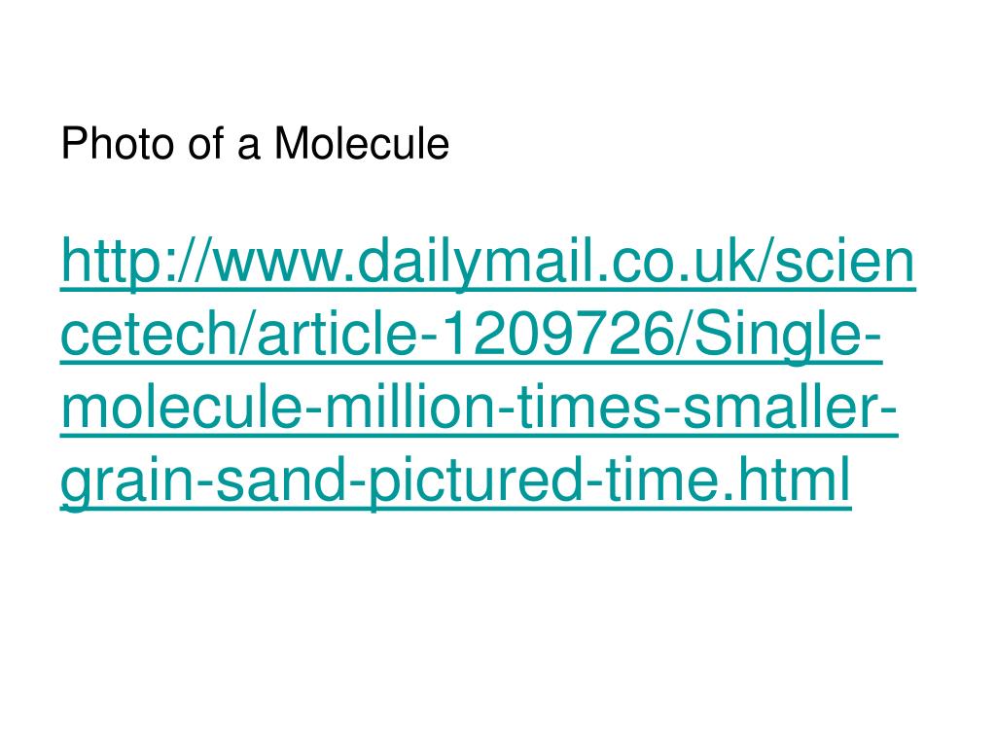This screenshot has width=996, height=747.
Task: Click the word 'smaller-' in the link
Action: point(781,407)
